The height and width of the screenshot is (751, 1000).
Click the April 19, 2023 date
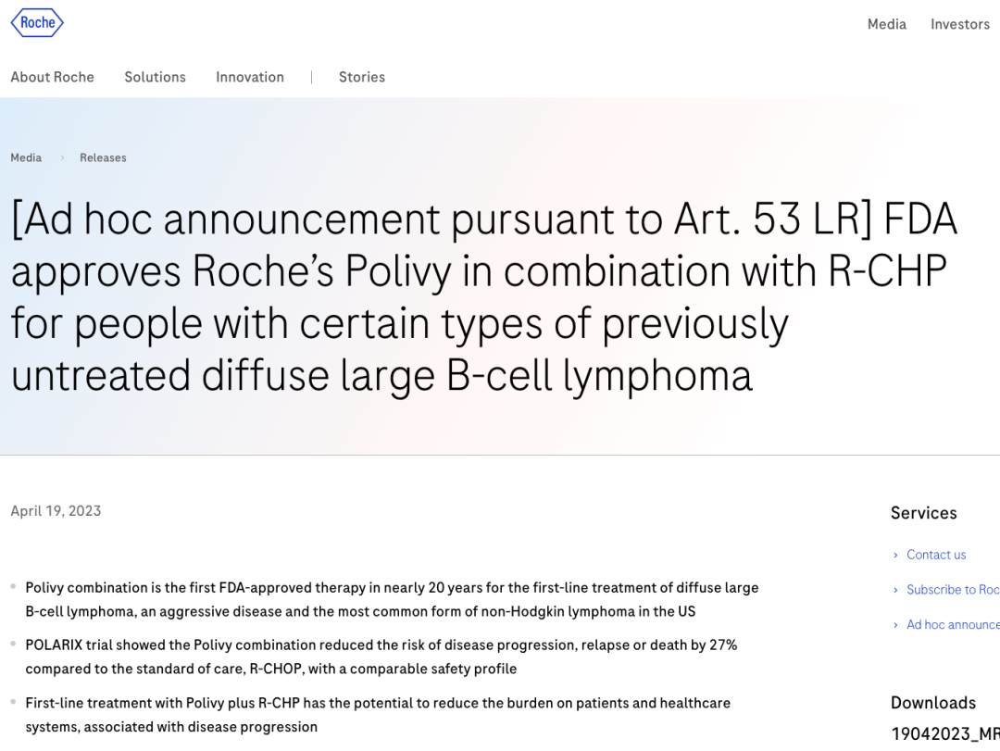56,511
